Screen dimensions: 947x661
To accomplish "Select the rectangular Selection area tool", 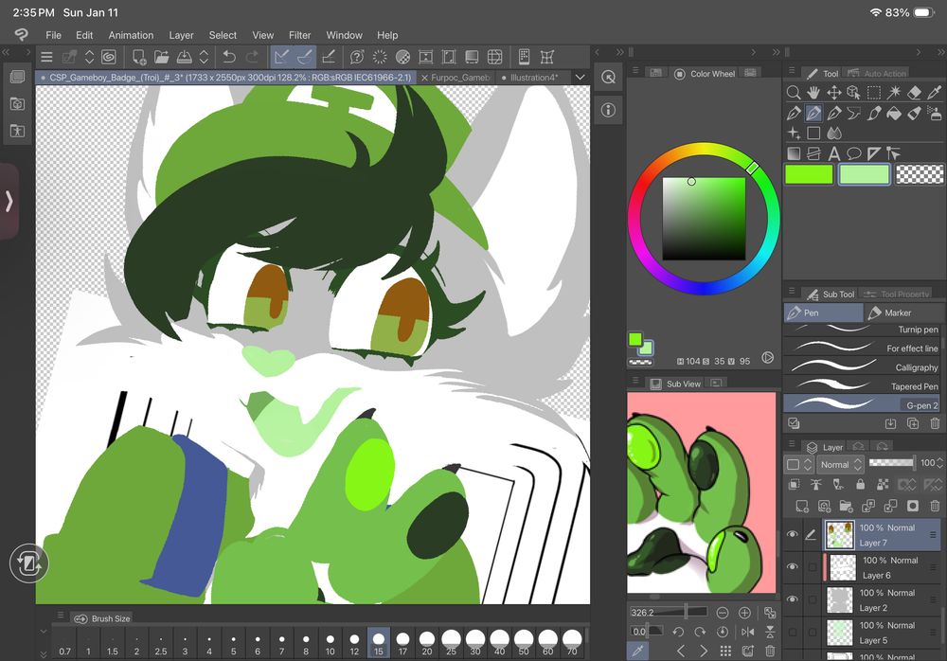I will click(x=874, y=93).
